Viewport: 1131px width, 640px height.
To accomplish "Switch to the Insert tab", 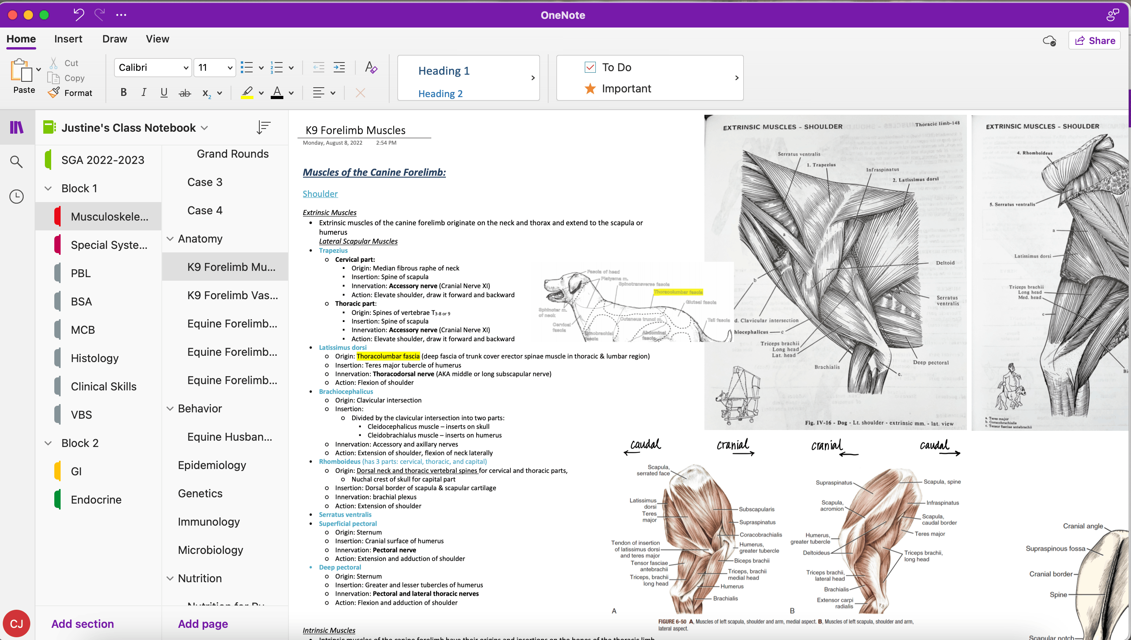I will pyautogui.click(x=68, y=39).
